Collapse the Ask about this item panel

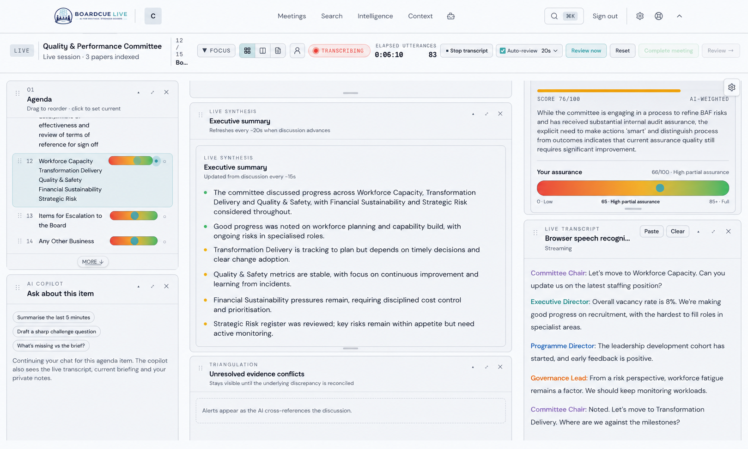click(139, 287)
